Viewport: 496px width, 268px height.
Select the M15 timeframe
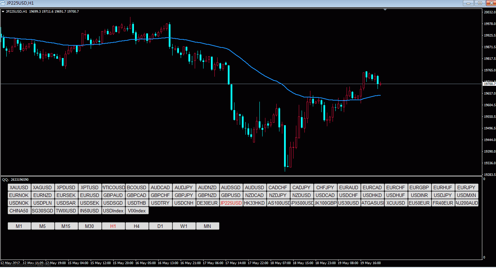coord(66,226)
